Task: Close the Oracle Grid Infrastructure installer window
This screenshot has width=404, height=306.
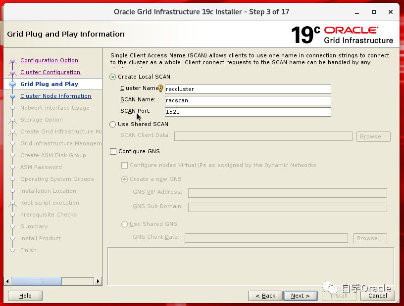Action: click(391, 12)
